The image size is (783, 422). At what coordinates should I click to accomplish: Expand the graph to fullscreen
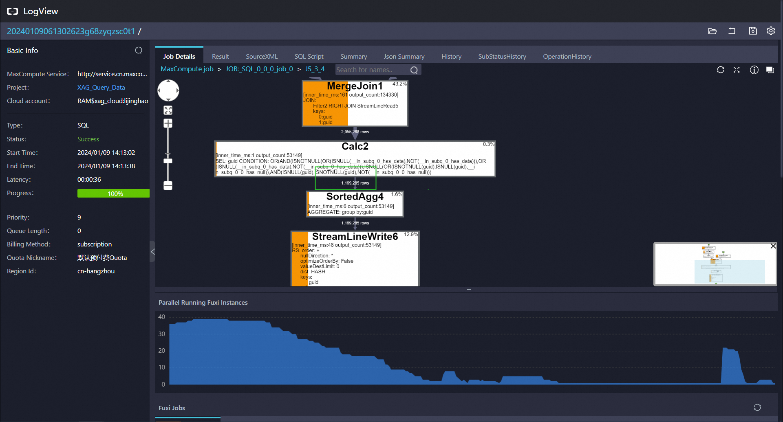point(737,70)
